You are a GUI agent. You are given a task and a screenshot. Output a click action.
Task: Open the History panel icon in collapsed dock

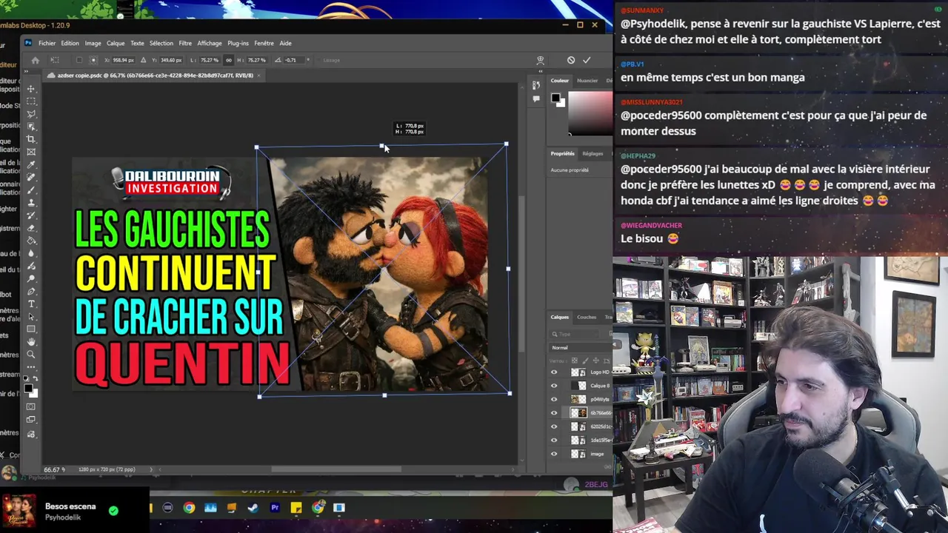pyautogui.click(x=536, y=85)
